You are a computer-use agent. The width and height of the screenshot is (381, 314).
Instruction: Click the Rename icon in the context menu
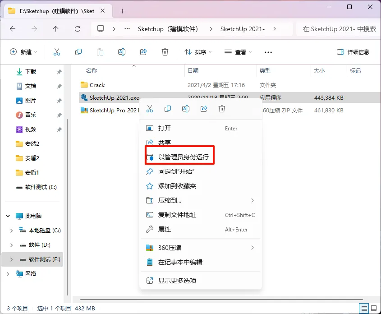pyautogui.click(x=186, y=109)
